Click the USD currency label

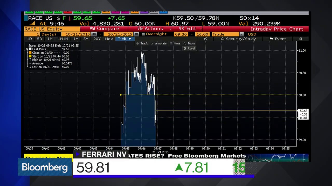coord(252,34)
